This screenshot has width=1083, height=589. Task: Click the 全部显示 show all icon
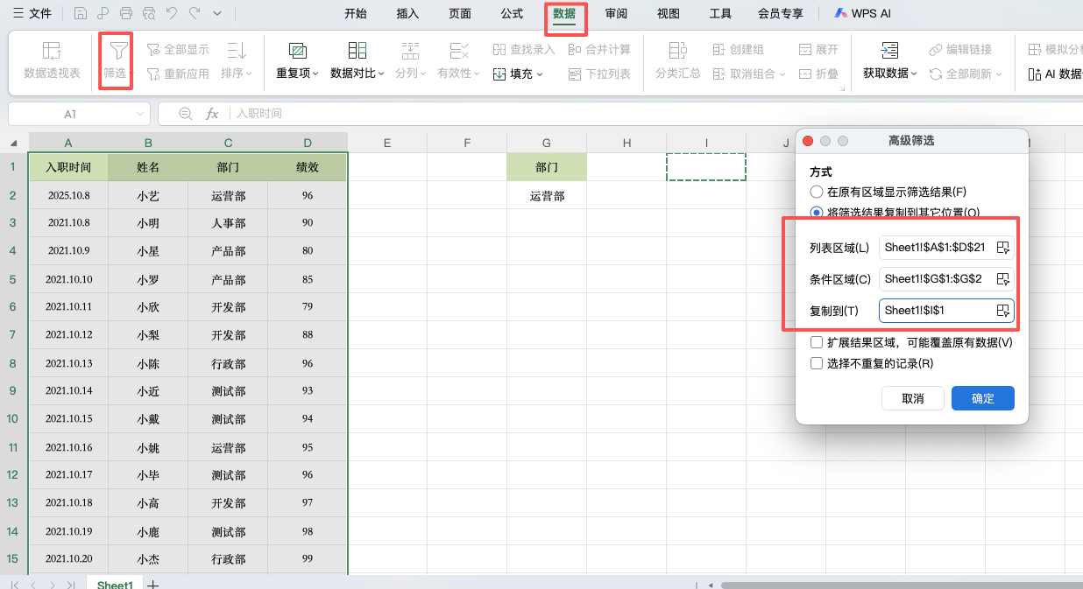click(x=153, y=50)
